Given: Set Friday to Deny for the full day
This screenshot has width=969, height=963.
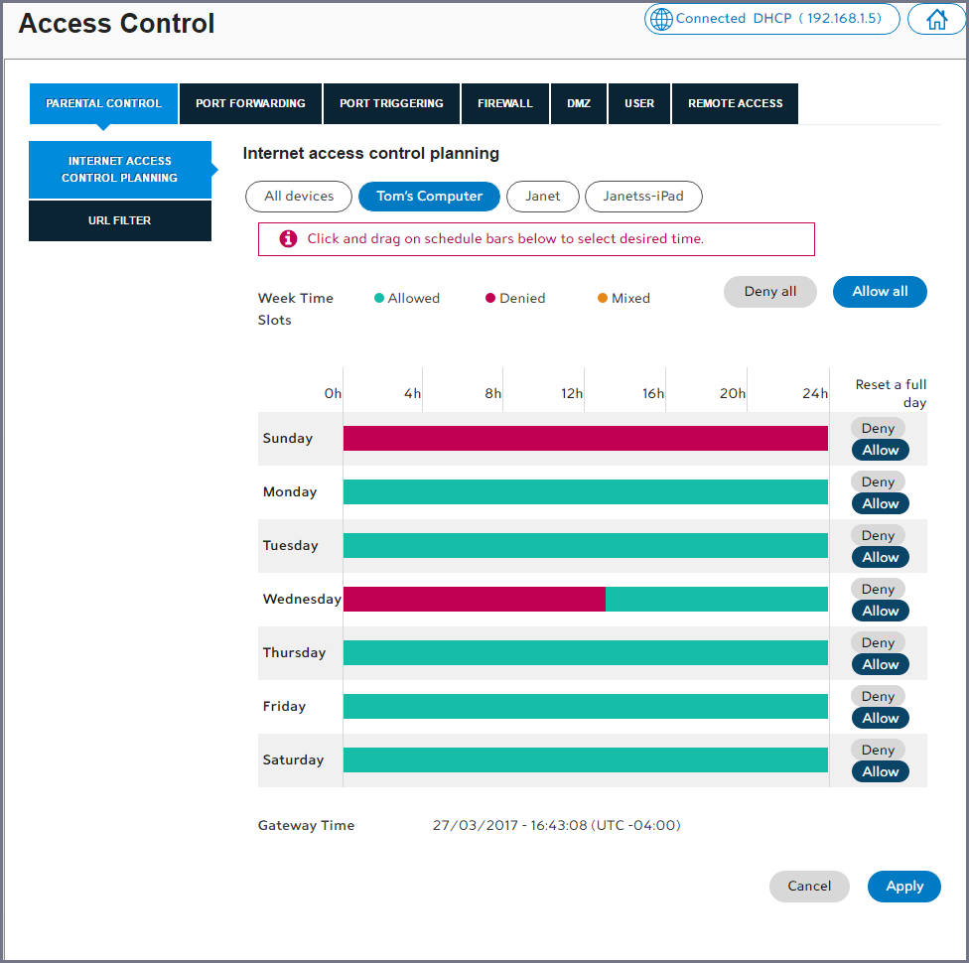Looking at the screenshot, I should tap(878, 696).
